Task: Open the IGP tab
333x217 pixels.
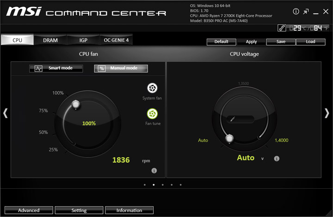Action: click(x=83, y=40)
